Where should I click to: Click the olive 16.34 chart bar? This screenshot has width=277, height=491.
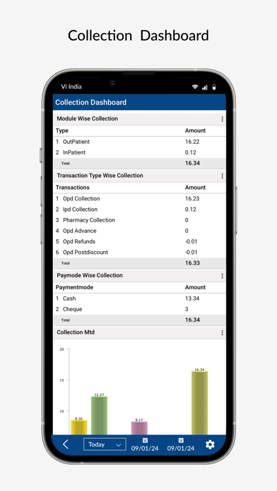pos(199,403)
